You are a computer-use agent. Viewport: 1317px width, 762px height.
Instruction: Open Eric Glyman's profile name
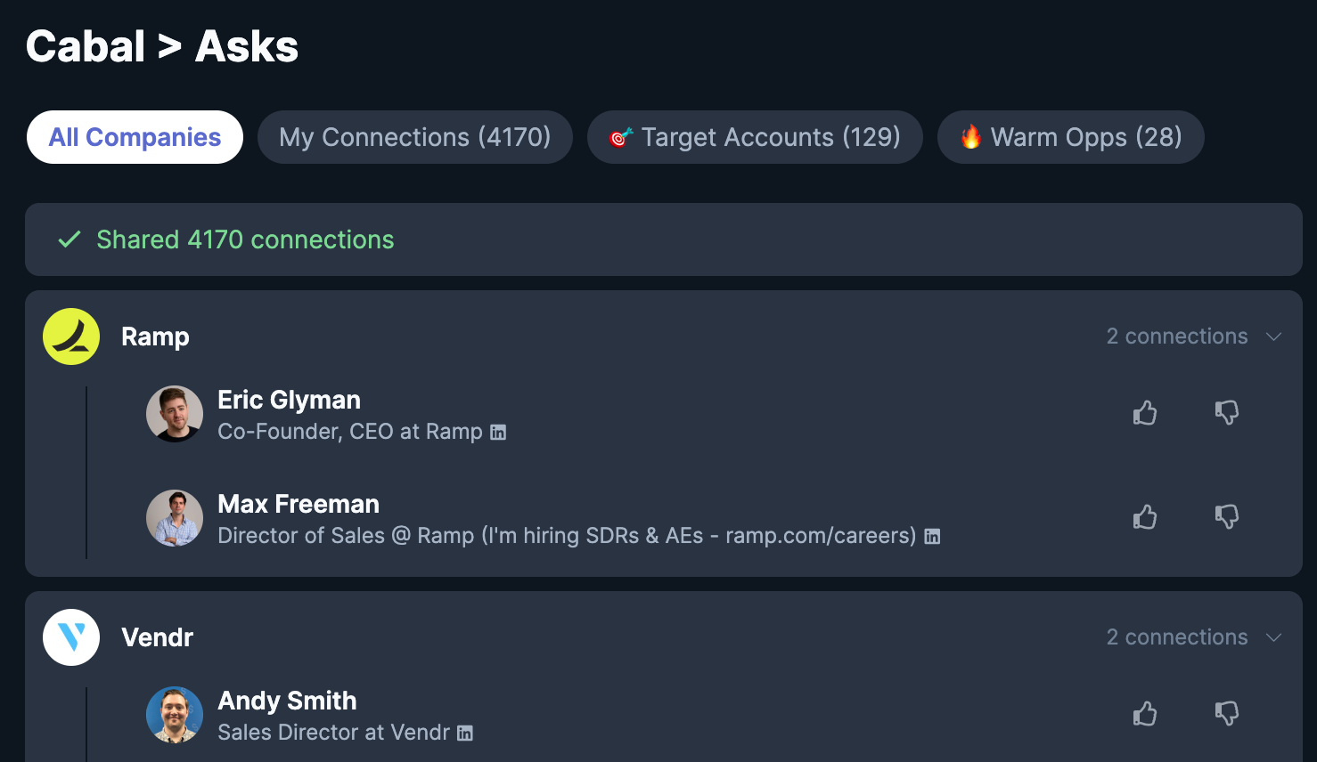[x=290, y=400]
